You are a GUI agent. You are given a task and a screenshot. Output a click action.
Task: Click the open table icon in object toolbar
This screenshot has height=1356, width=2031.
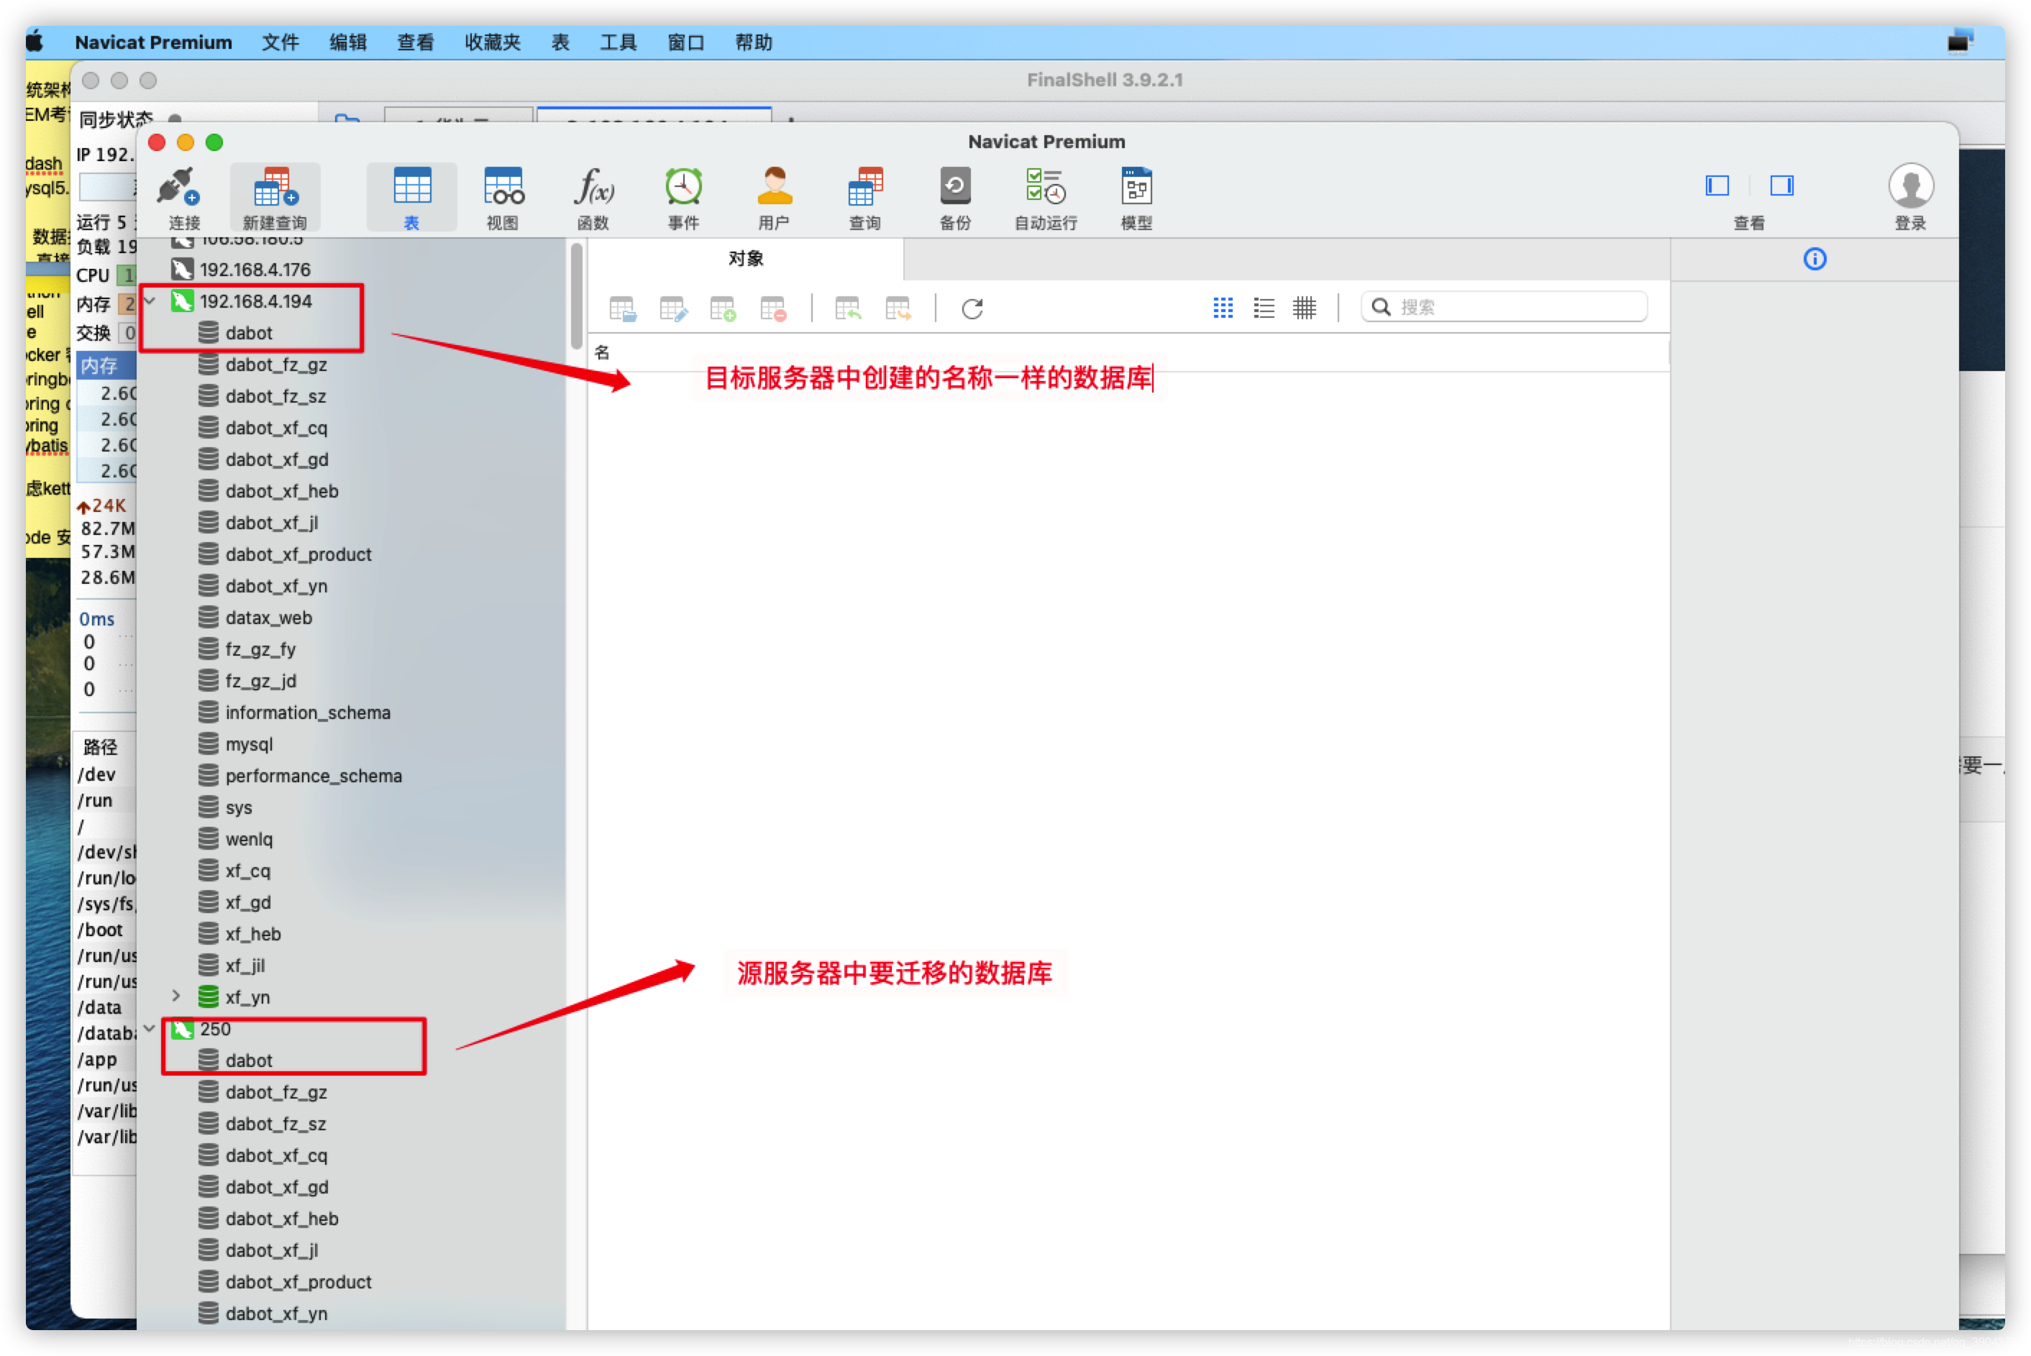coord(622,308)
